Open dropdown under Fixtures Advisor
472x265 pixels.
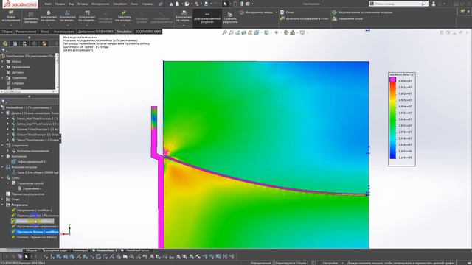click(x=49, y=26)
